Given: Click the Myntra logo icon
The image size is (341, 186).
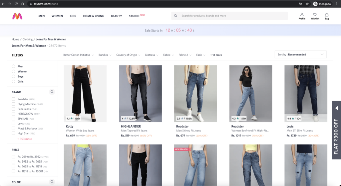Looking at the screenshot, I should click(x=17, y=16).
